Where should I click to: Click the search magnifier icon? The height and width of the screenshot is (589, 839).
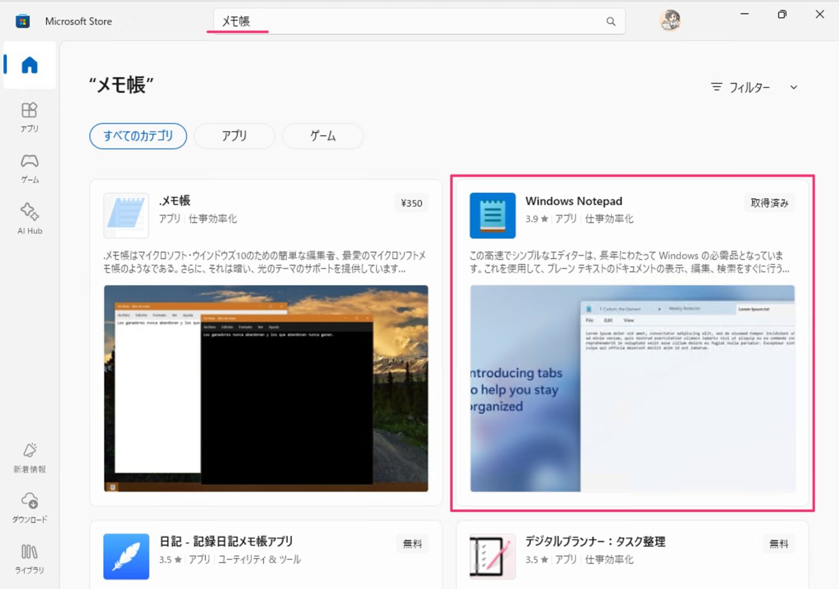coord(611,21)
